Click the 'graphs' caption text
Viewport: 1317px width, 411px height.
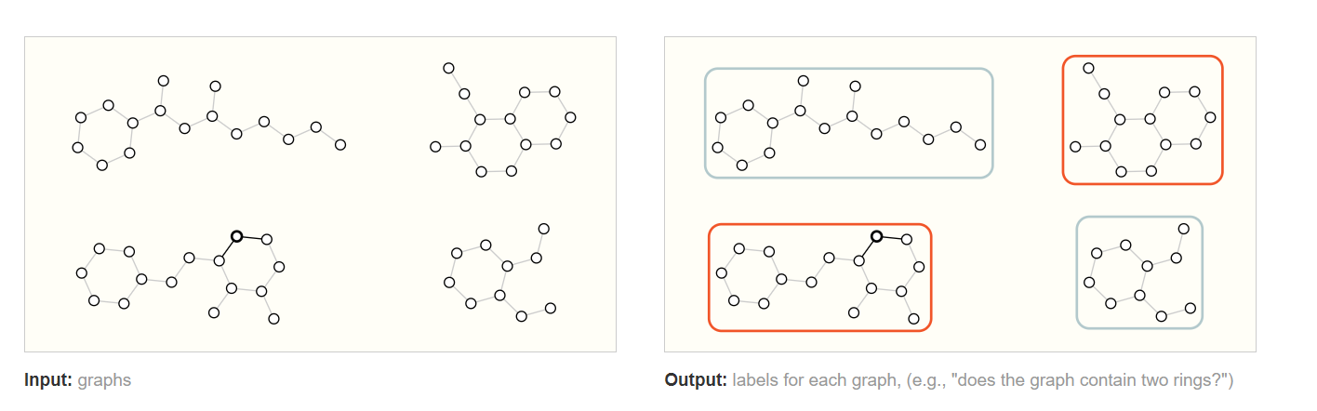click(104, 381)
